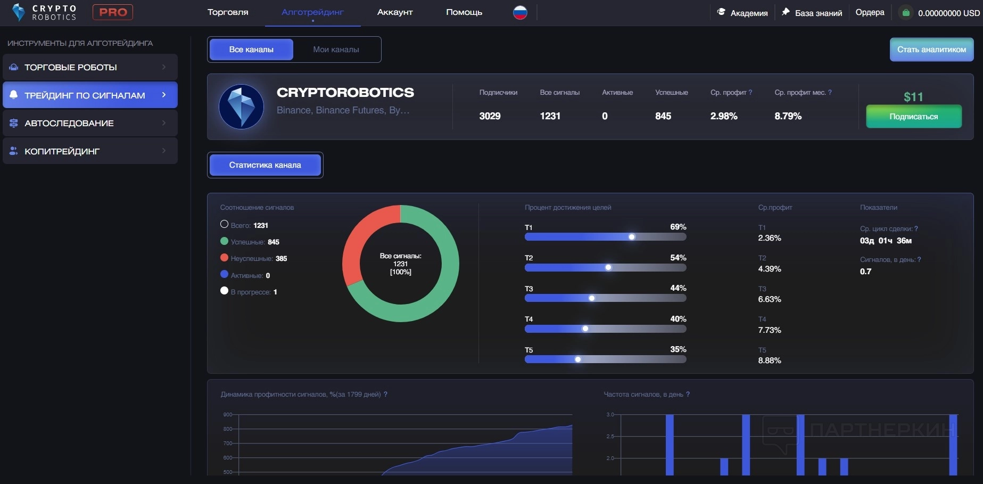Click the green Подписаться button
Screen dimensions: 983x484
[914, 117]
